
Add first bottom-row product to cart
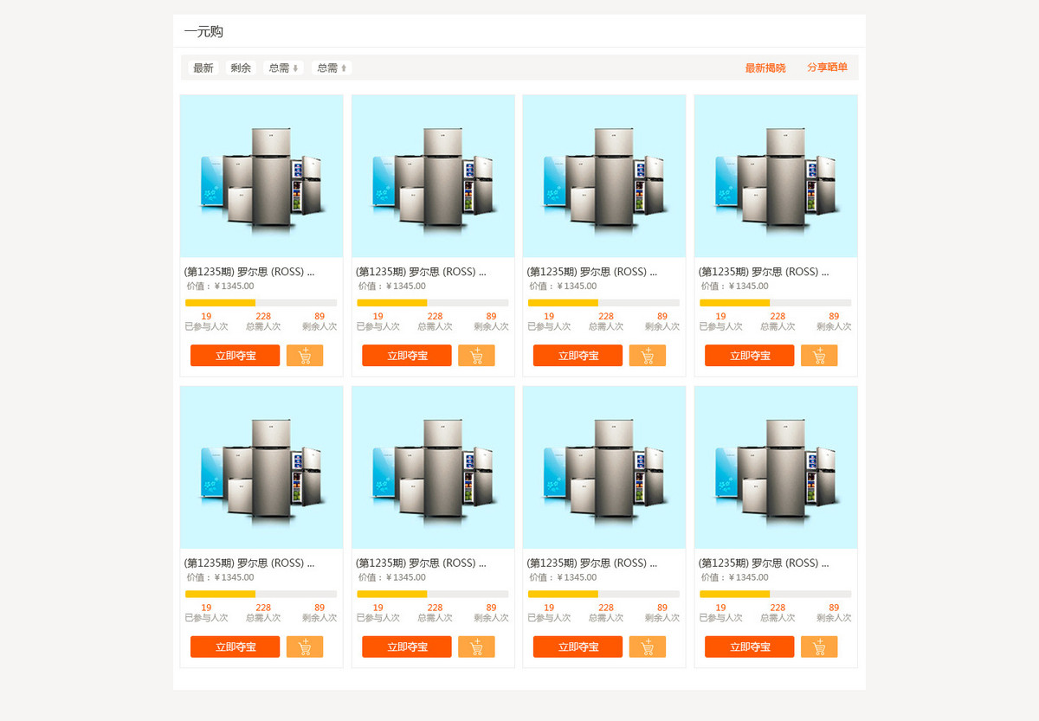coord(305,647)
